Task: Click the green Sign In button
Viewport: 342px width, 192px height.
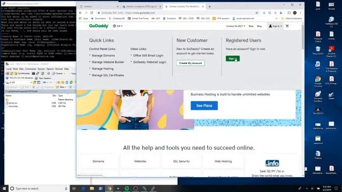Action: tap(232, 59)
